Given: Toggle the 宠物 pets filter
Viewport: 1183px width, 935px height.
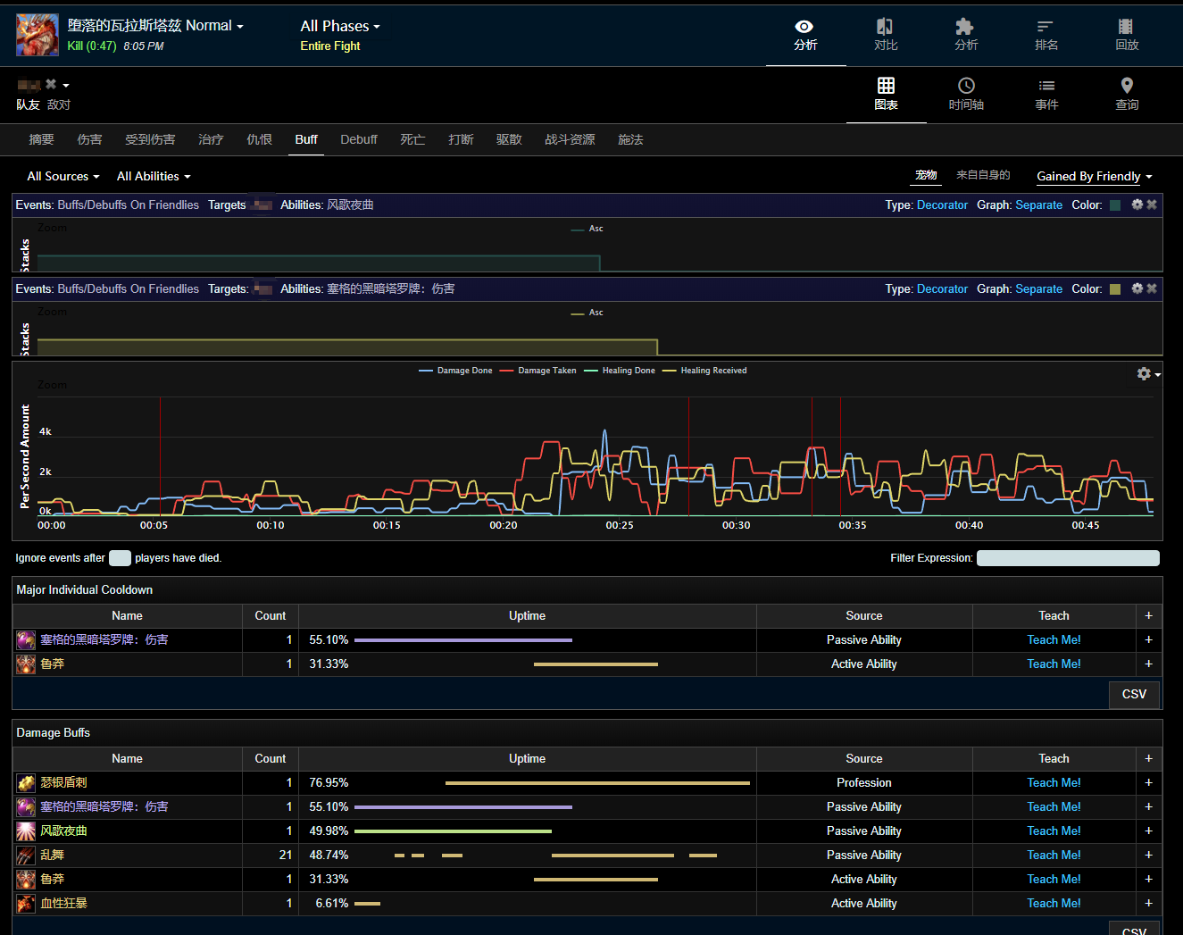Looking at the screenshot, I should tap(926, 175).
